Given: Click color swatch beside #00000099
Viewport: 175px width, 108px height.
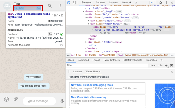Looking at the screenshot, I should (49, 21).
